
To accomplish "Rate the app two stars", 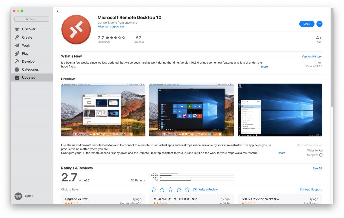I will (162, 189).
